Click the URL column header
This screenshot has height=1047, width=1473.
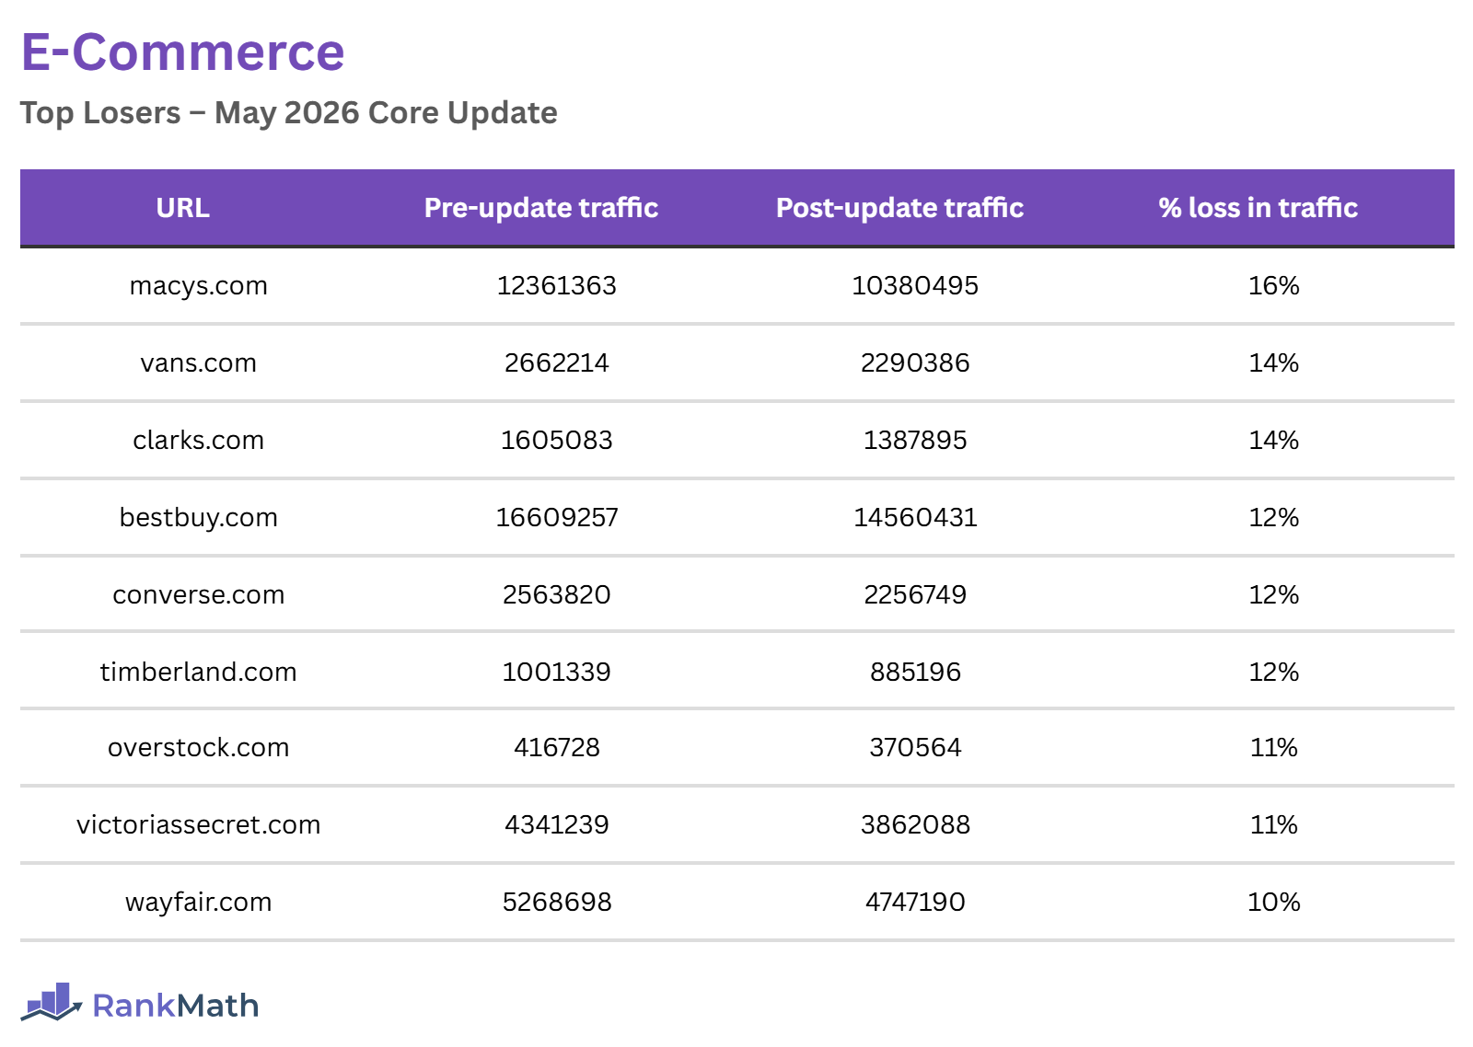pyautogui.click(x=182, y=208)
